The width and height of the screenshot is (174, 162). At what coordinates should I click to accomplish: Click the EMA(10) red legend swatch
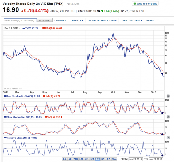pyautogui.click(x=43, y=28)
